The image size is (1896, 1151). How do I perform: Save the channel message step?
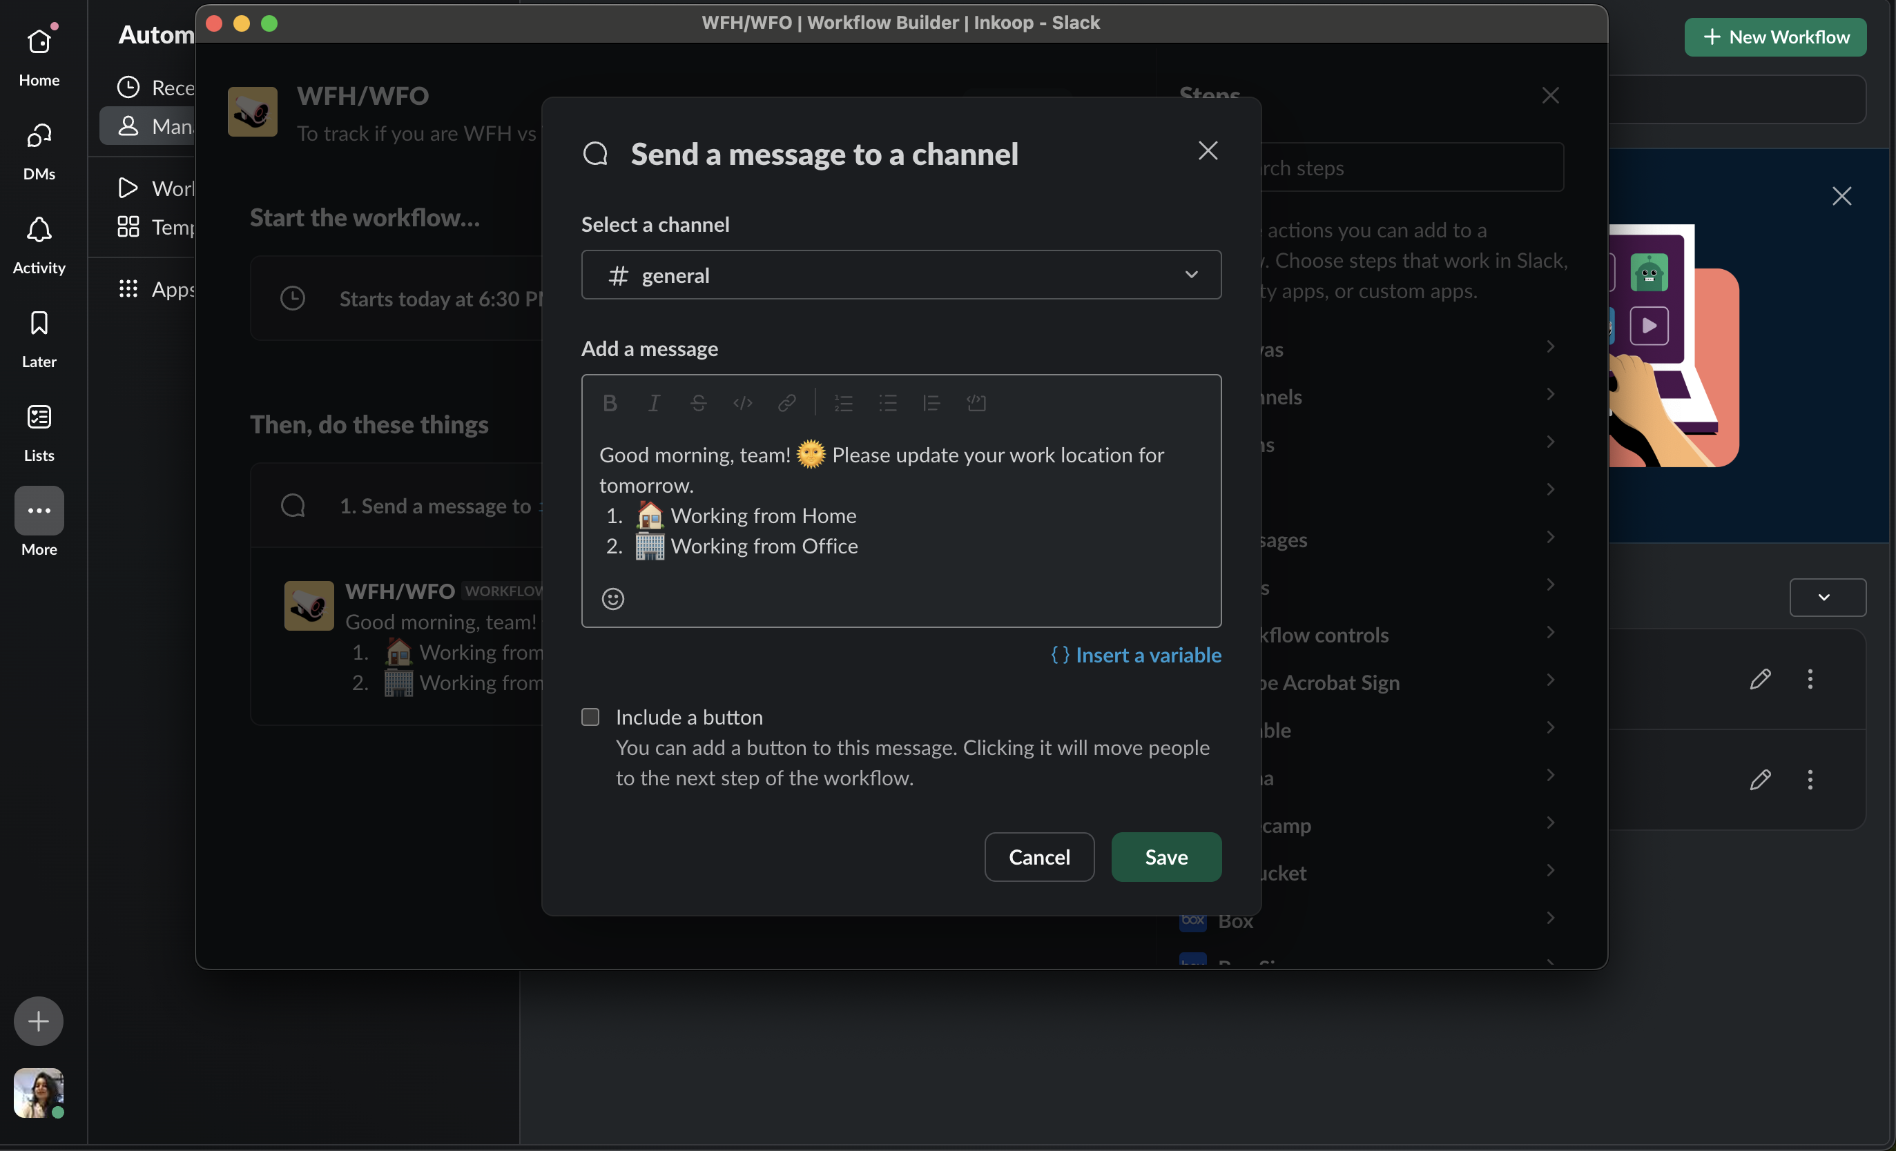pyautogui.click(x=1165, y=856)
